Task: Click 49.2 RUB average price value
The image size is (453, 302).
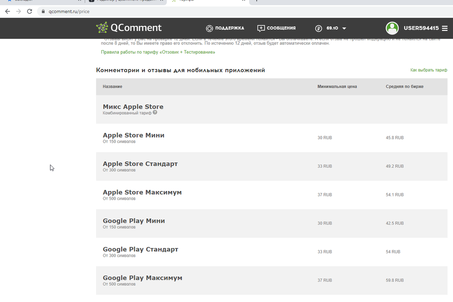Action: 395,166
